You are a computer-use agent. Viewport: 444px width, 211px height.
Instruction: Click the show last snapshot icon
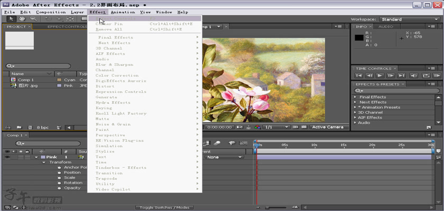[248, 127]
